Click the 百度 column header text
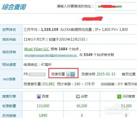The width and height of the screenshot is (137, 118). tap(45, 96)
